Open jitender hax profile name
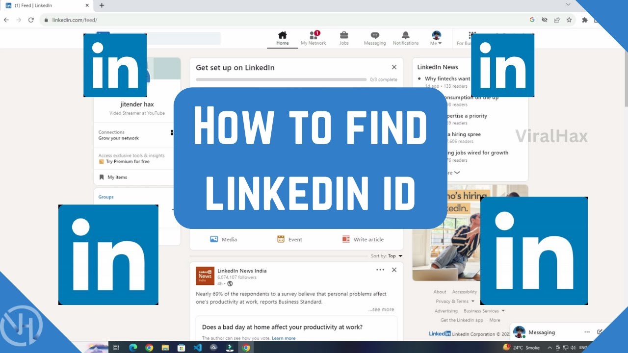Screen dimensions: 628x353 tap(137, 104)
